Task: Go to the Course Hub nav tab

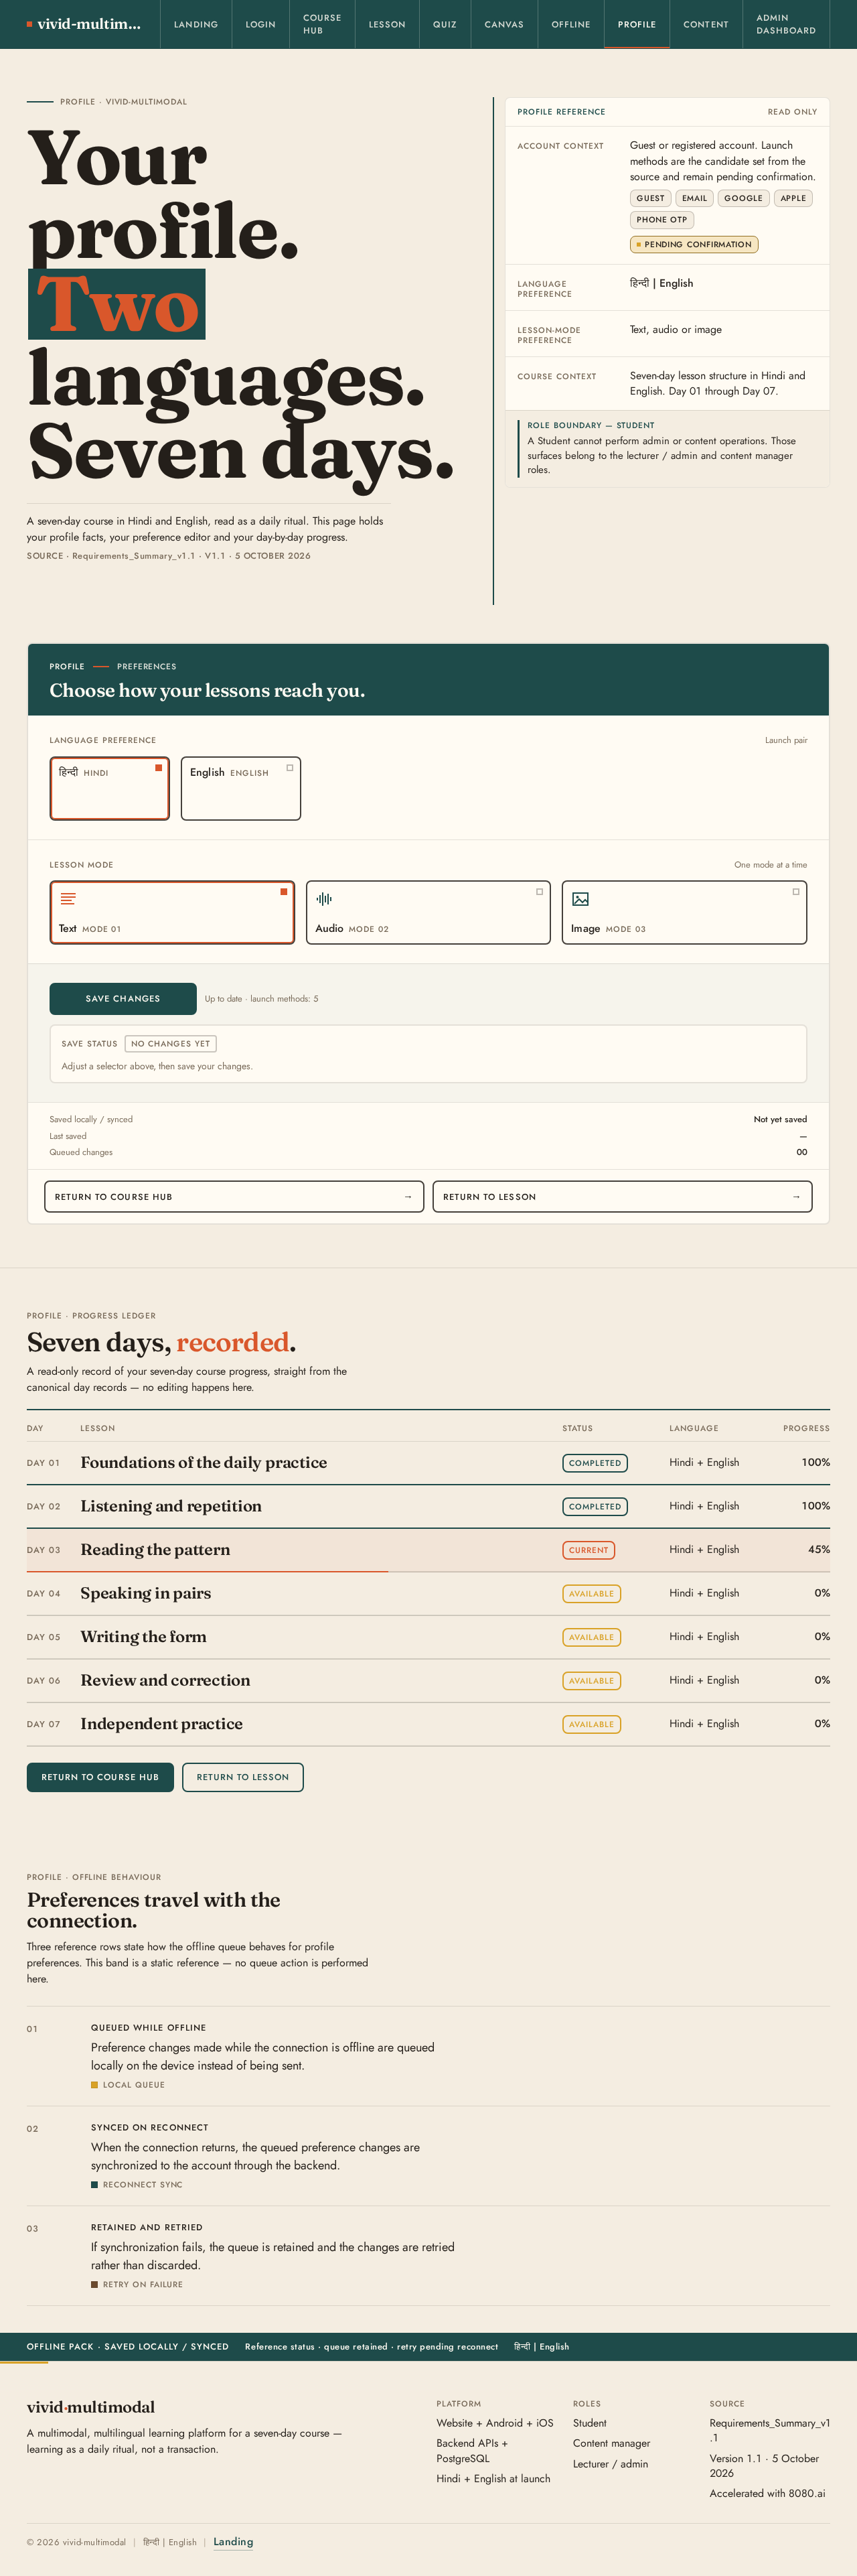Action: pos(321,24)
